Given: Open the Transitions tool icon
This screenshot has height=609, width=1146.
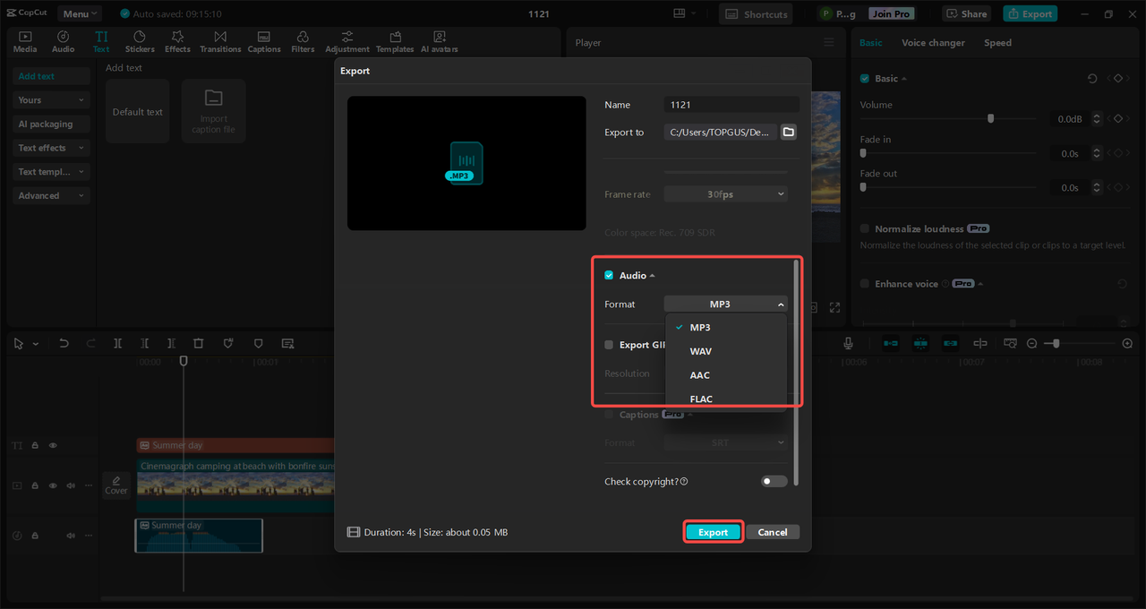Looking at the screenshot, I should 220,41.
